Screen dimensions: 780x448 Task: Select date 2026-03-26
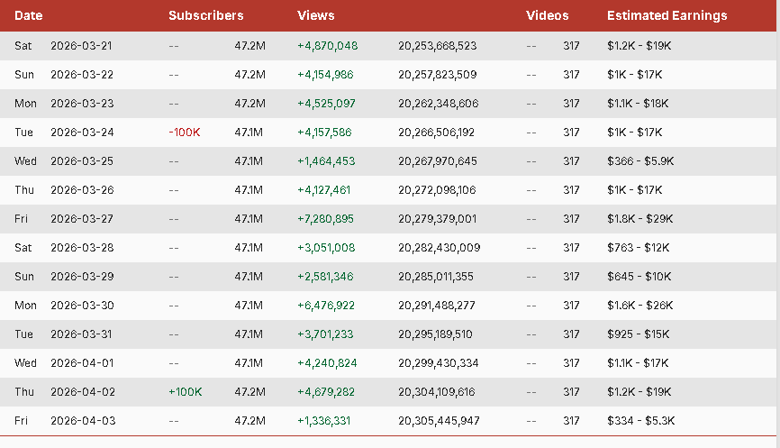[x=82, y=190]
